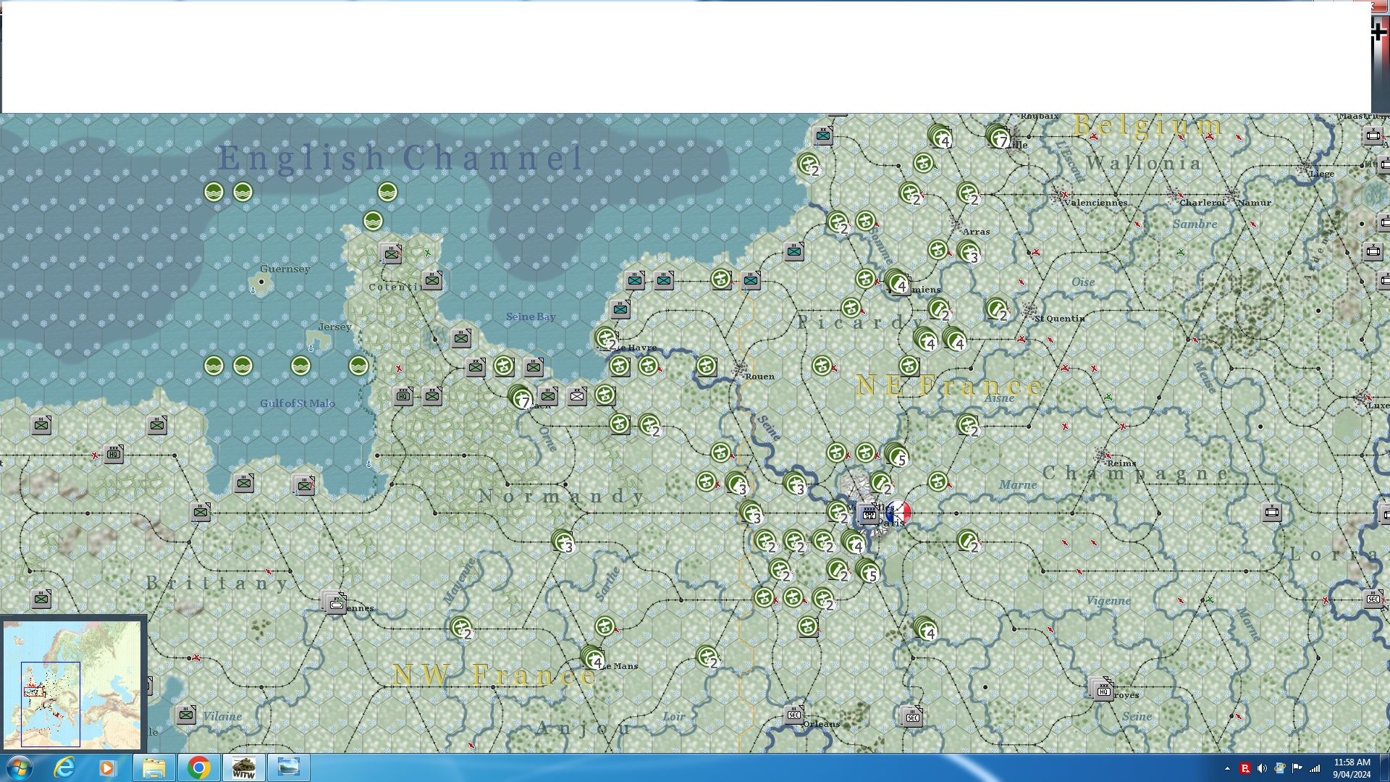The width and height of the screenshot is (1390, 782).
Task: Click the French flag marker on Paris
Action: pos(898,513)
